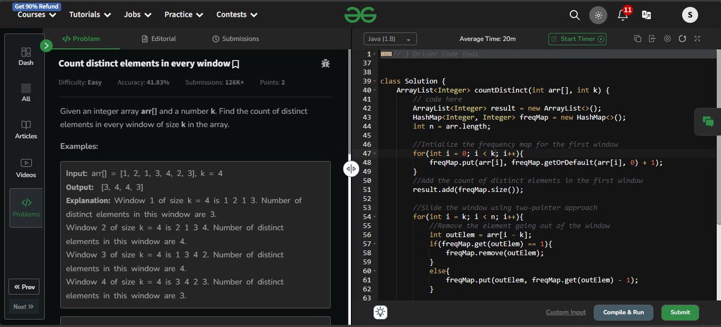This screenshot has width=721, height=327.
Task: Open the Java (1.8) language selector
Action: [389, 39]
